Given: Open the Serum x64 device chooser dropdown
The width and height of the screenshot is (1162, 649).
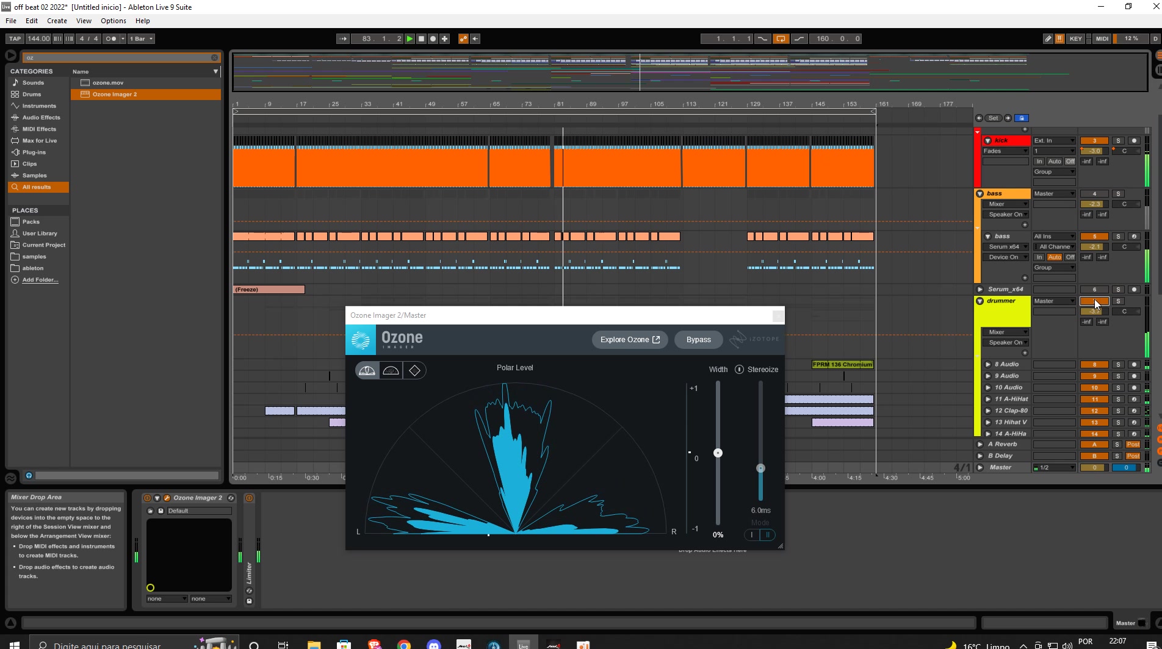Looking at the screenshot, I should [1005, 247].
